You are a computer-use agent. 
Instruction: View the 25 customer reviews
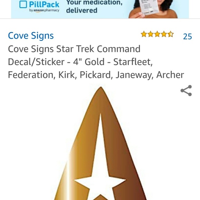187,37
